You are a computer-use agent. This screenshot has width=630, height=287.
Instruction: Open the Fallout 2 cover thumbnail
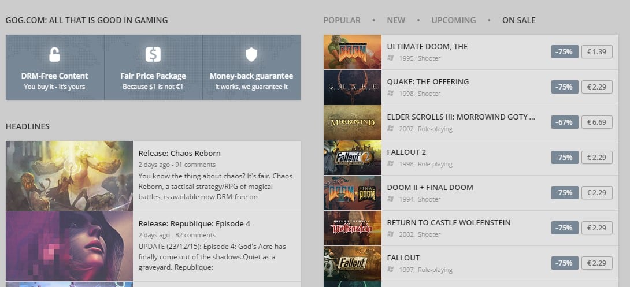coord(353,158)
